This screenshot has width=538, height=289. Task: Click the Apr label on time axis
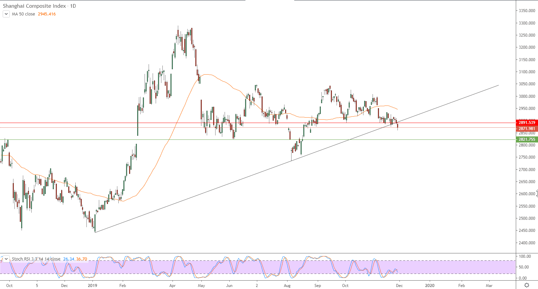tap(172, 286)
